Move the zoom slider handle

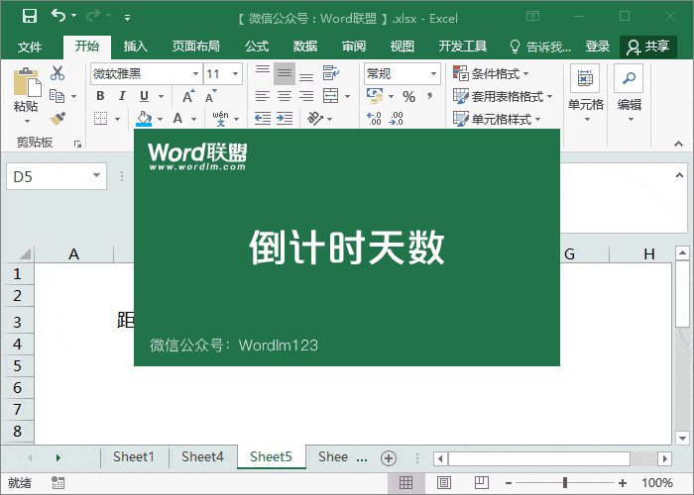[565, 483]
